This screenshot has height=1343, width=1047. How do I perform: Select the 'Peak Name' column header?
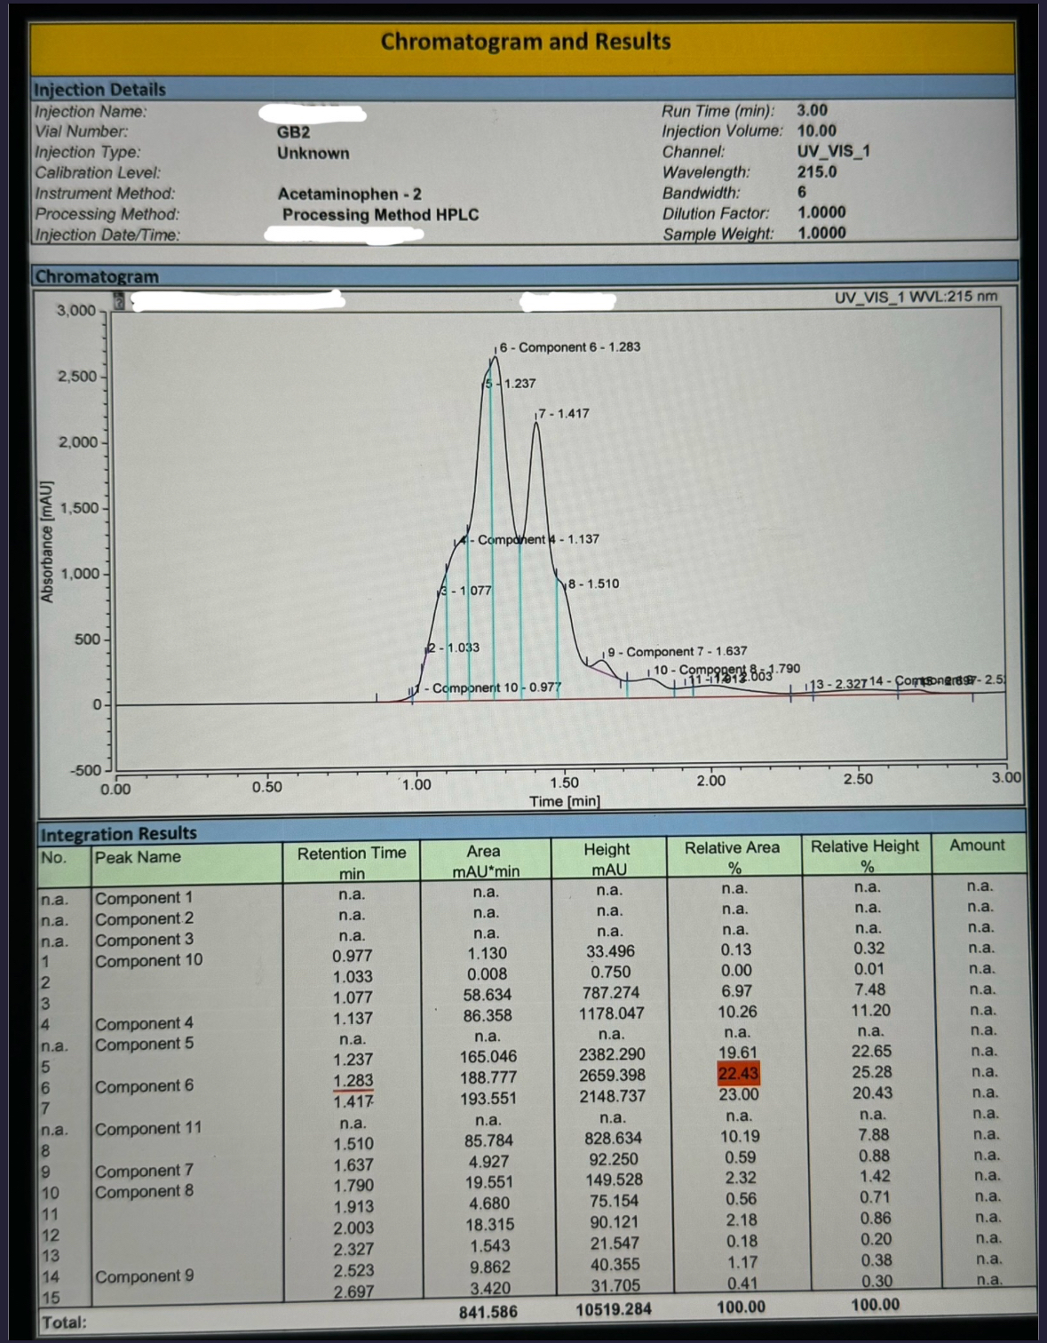click(x=138, y=857)
